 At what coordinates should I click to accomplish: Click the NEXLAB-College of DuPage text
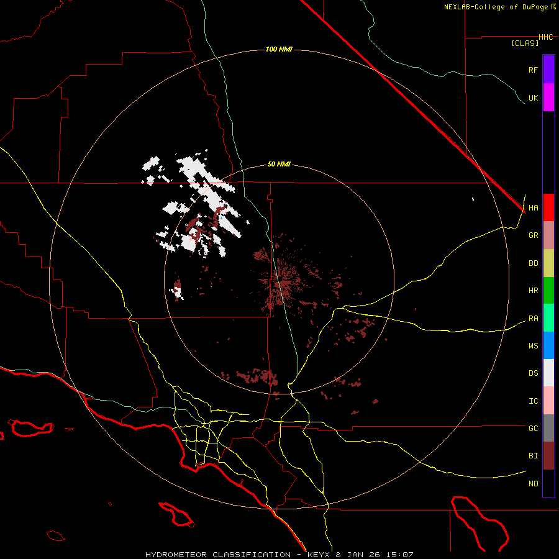click(x=496, y=7)
